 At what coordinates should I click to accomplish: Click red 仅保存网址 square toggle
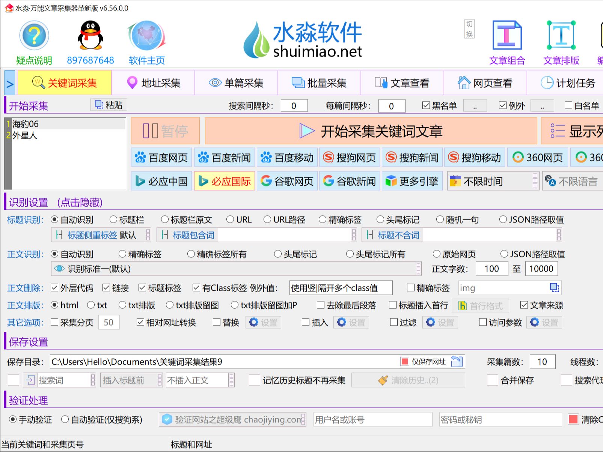click(404, 362)
